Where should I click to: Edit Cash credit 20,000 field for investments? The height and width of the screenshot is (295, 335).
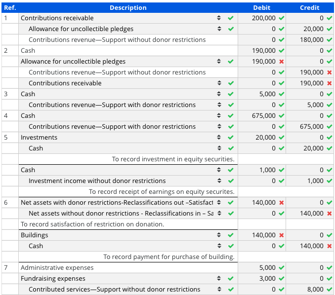click(x=310, y=148)
